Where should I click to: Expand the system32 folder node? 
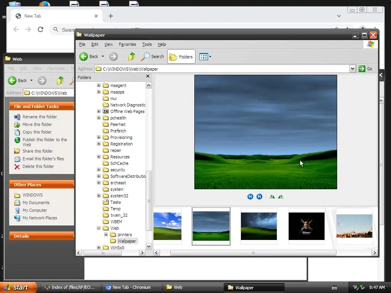(x=99, y=196)
